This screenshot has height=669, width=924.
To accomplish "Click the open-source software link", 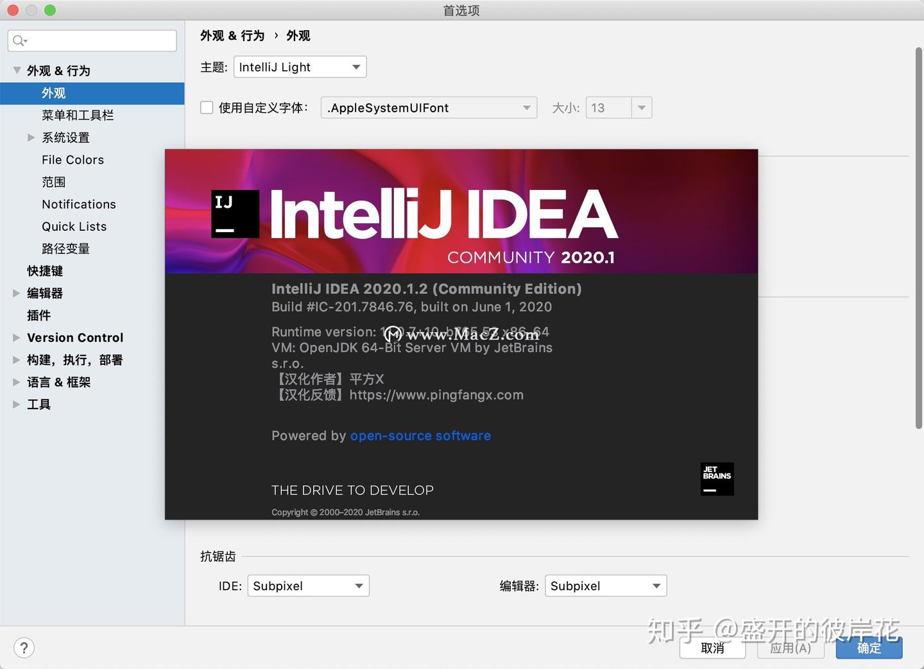I will pyautogui.click(x=420, y=436).
